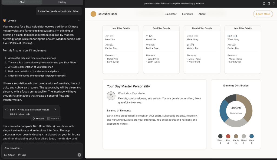The height and width of the screenshot is (160, 277).
Task: Click the send message arrow icon
Action: click(x=79, y=155)
